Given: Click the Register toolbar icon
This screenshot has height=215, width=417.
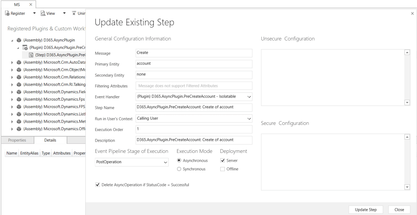Looking at the screenshot, I should [x=7, y=13].
